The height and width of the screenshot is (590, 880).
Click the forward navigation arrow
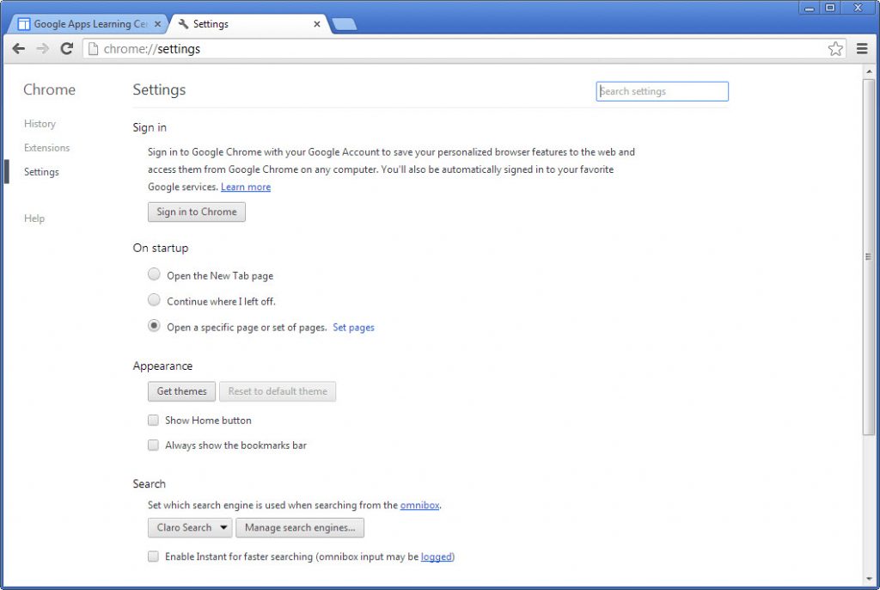point(41,49)
